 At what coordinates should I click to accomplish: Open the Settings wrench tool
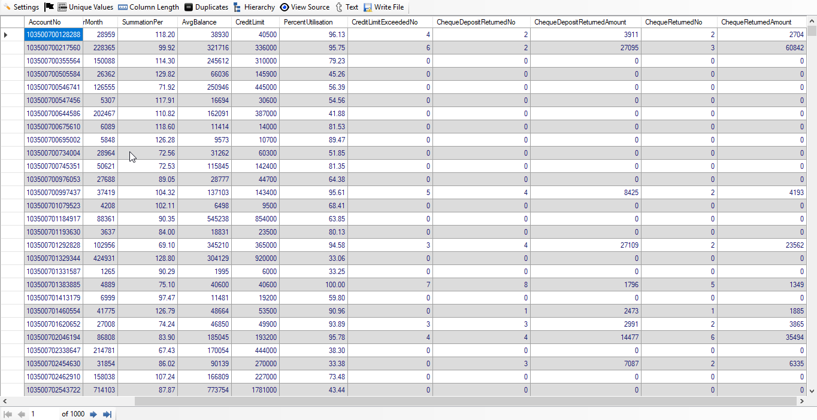pyautogui.click(x=22, y=7)
